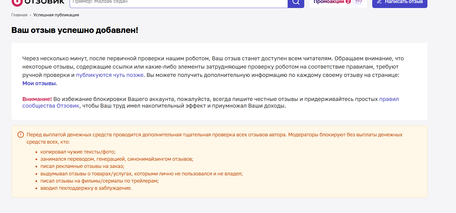
Task: Click bullet 'копировал чужие тексты/фото;'
Action: 78,152
